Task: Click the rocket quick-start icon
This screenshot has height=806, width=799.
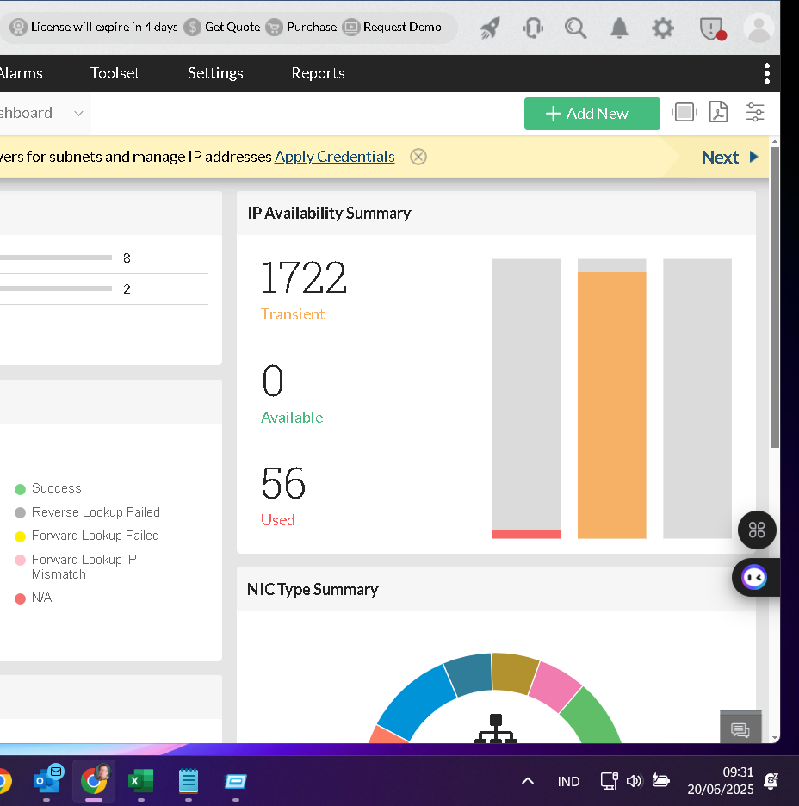Action: (x=490, y=28)
